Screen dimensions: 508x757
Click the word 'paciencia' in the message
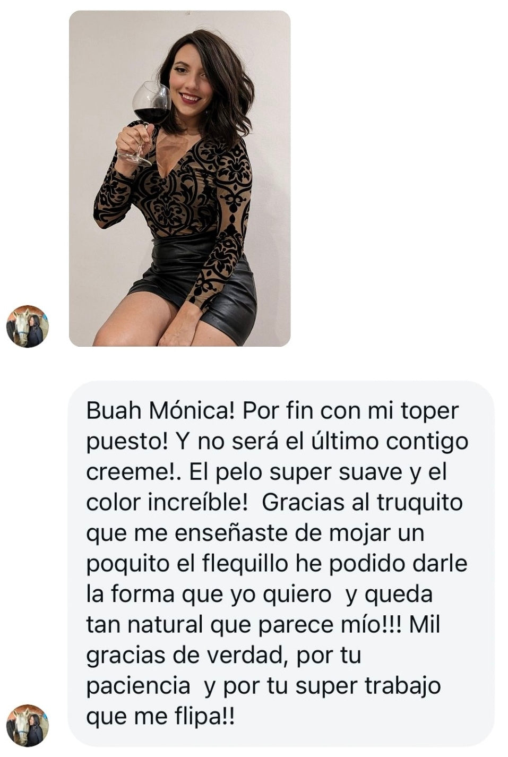pos(138,686)
